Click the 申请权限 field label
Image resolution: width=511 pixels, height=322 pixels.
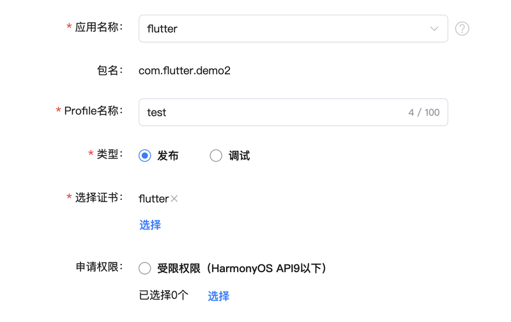point(99,267)
